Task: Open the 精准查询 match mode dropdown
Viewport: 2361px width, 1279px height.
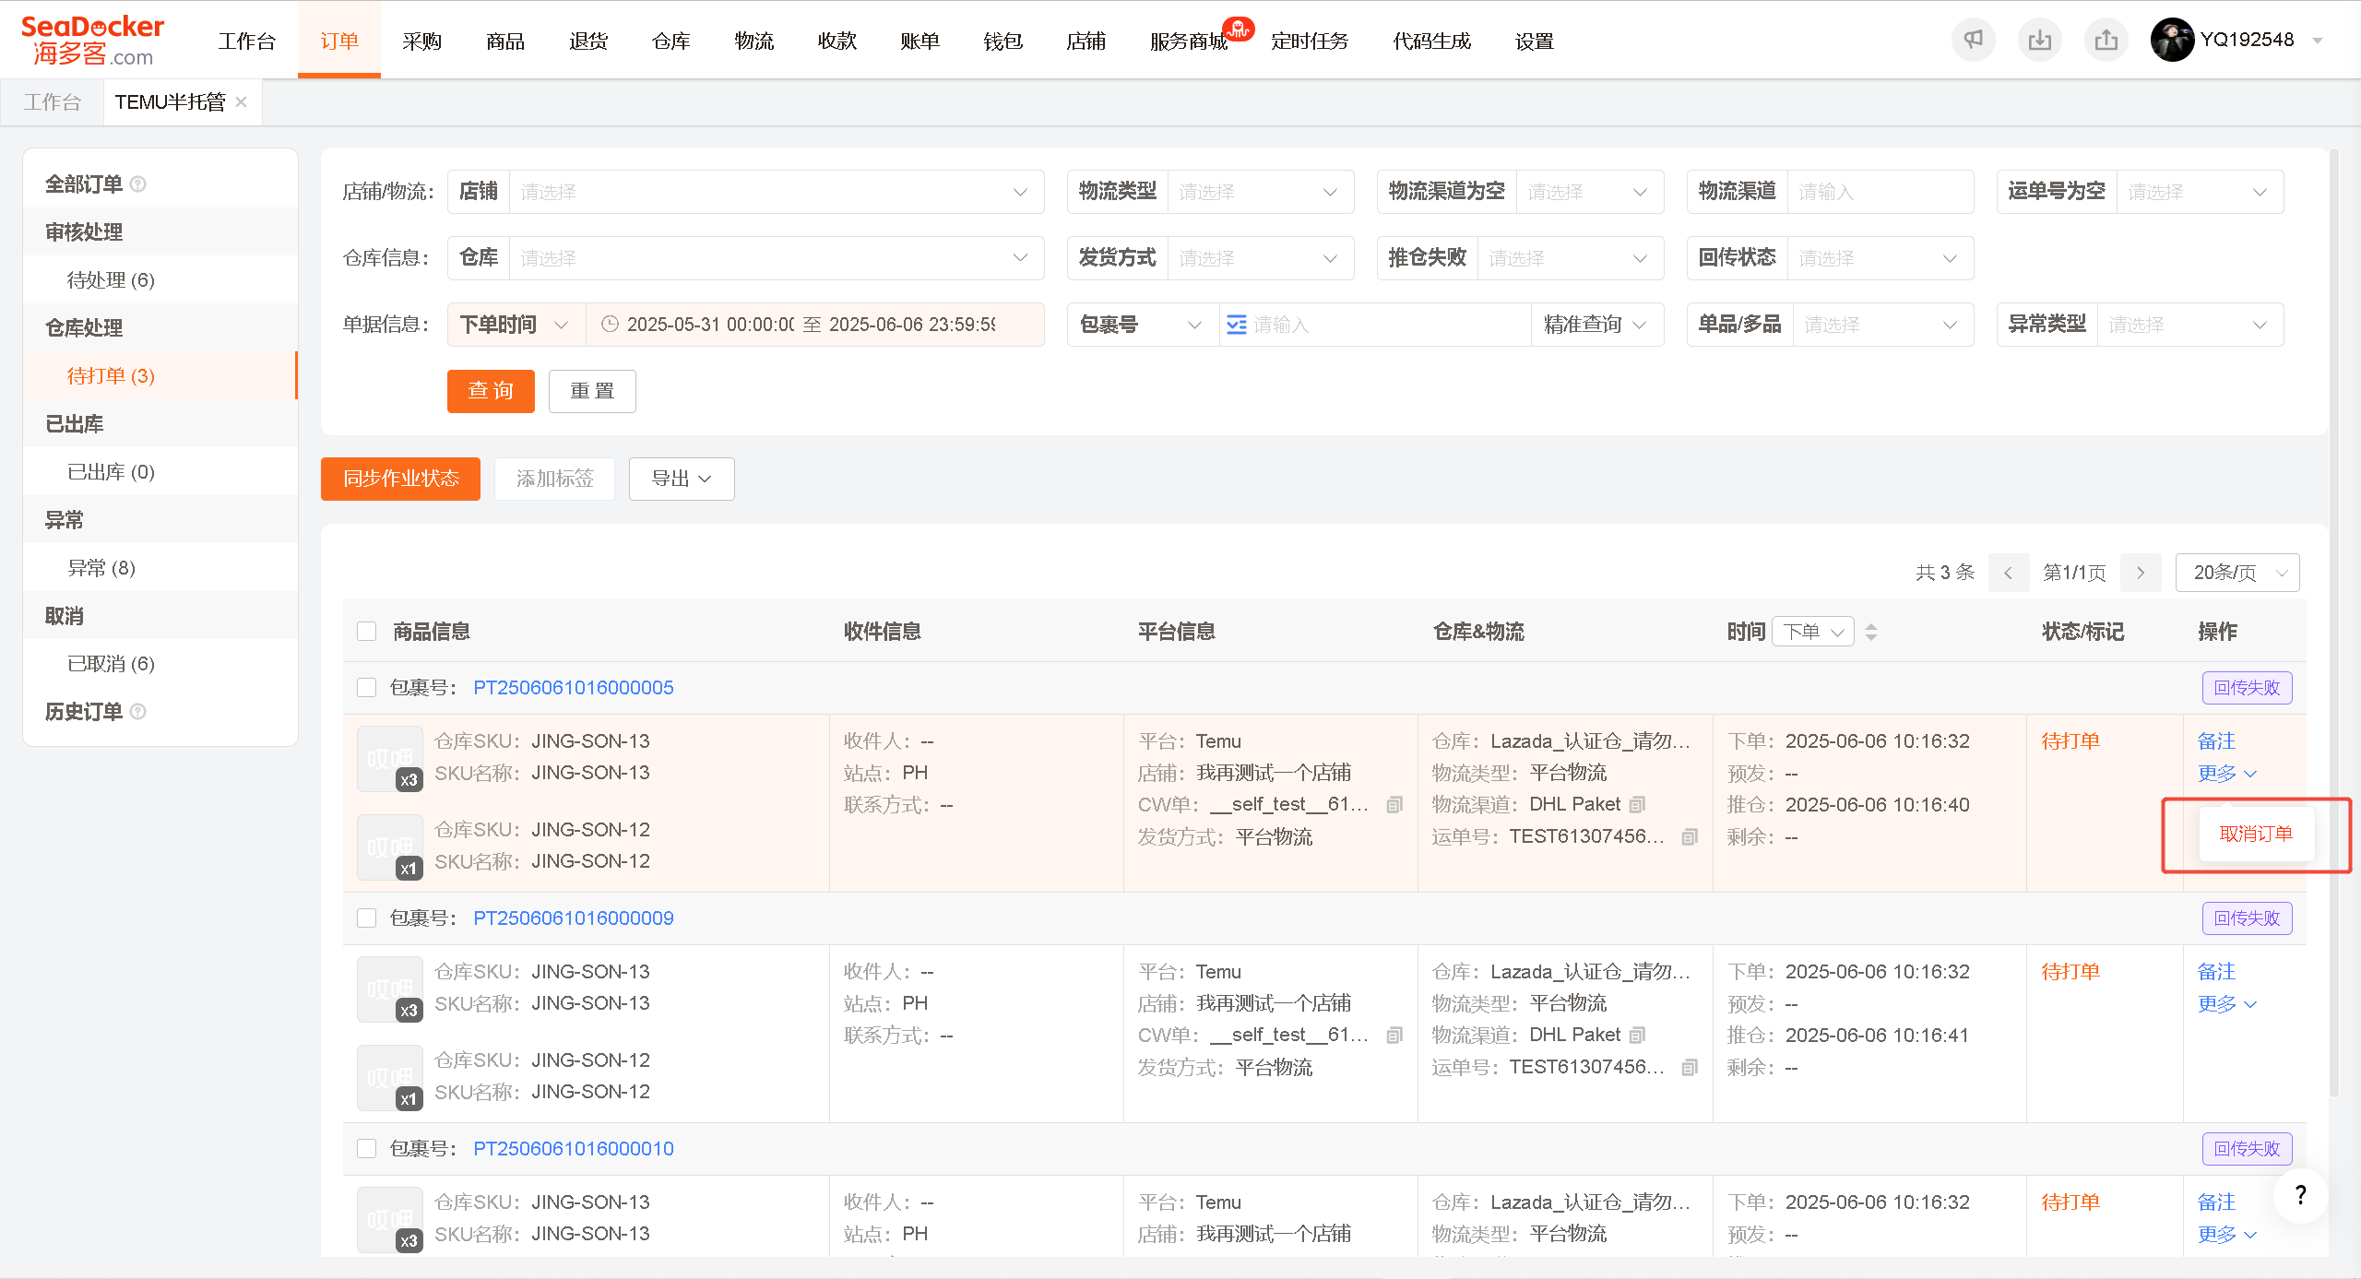Action: [x=1596, y=325]
